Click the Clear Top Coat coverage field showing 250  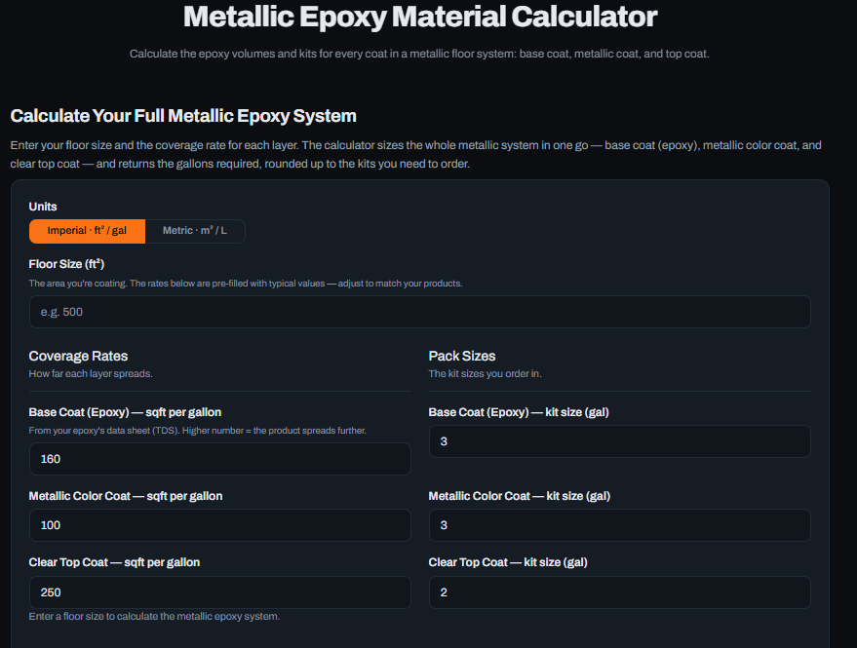coord(219,592)
